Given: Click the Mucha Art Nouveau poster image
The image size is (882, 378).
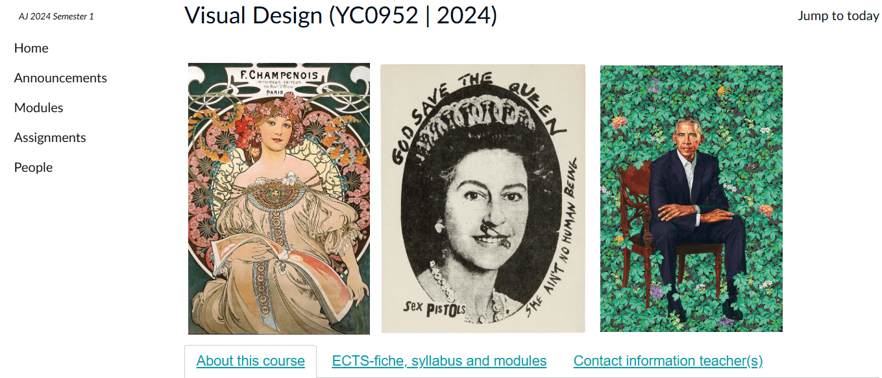Looking at the screenshot, I should click(x=279, y=198).
